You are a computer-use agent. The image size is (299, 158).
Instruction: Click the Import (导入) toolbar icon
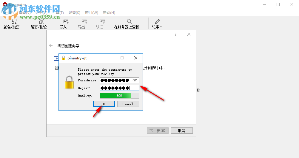tap(66, 21)
